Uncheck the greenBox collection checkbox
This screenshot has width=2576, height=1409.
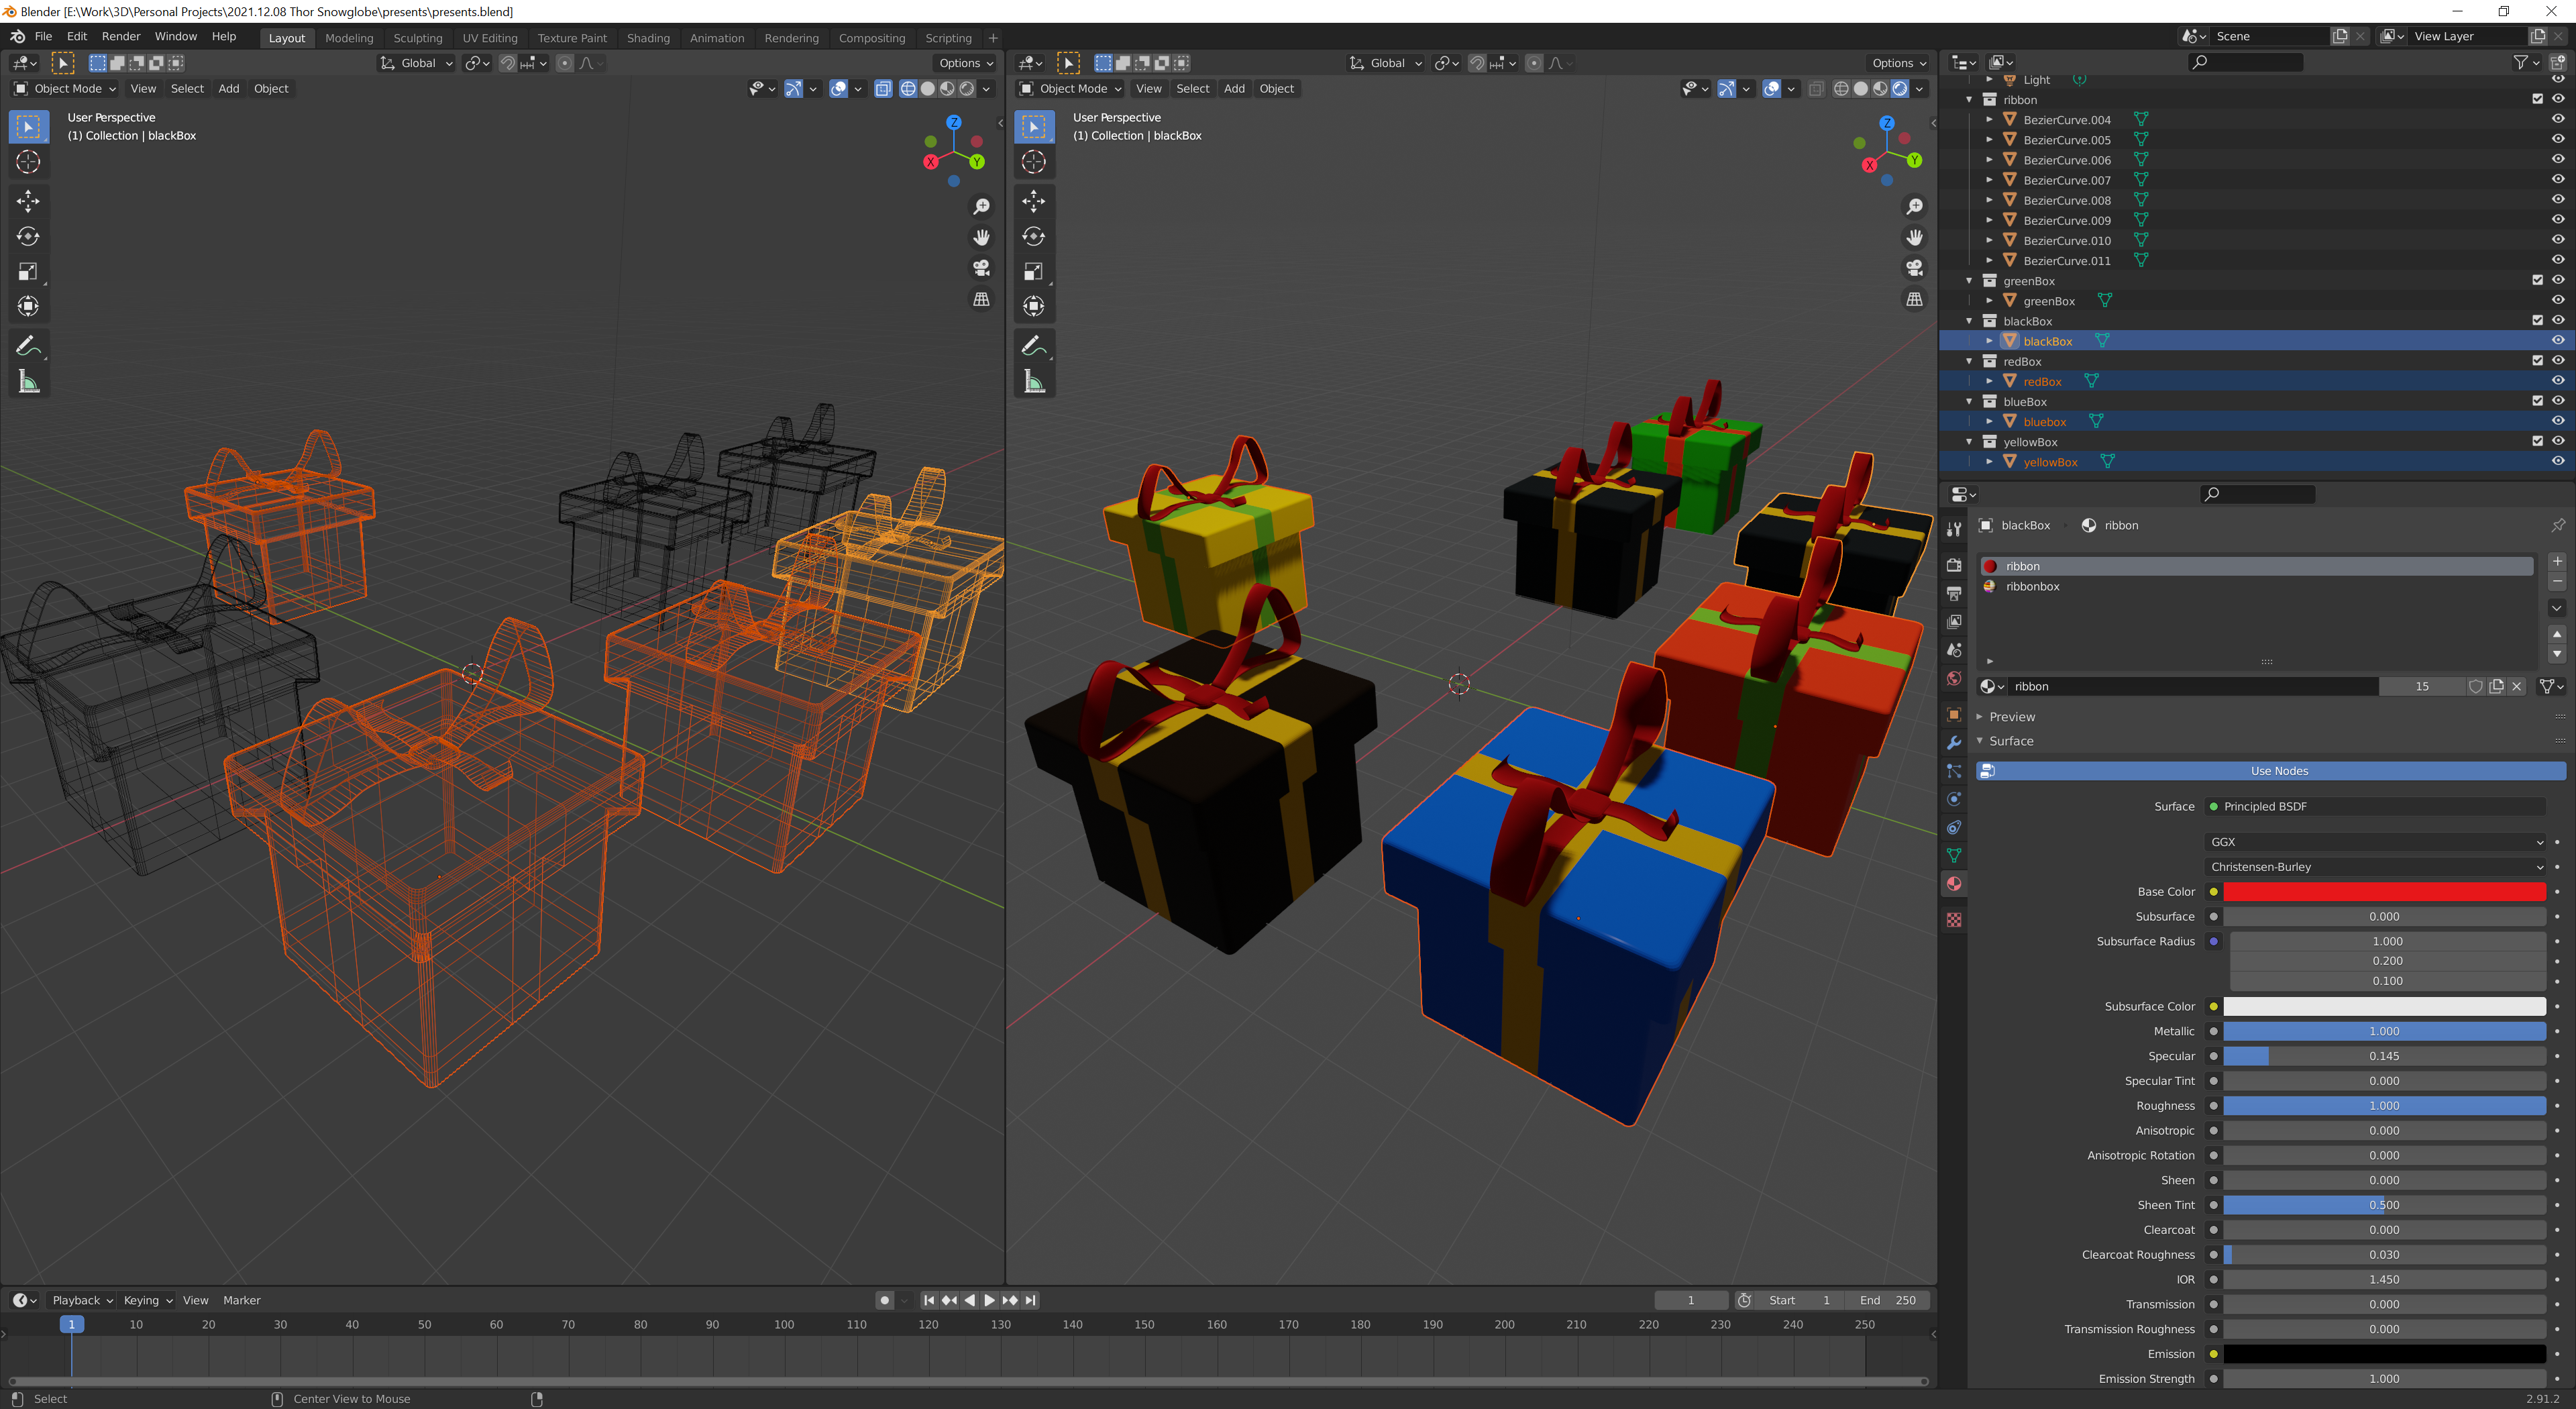(x=2537, y=281)
